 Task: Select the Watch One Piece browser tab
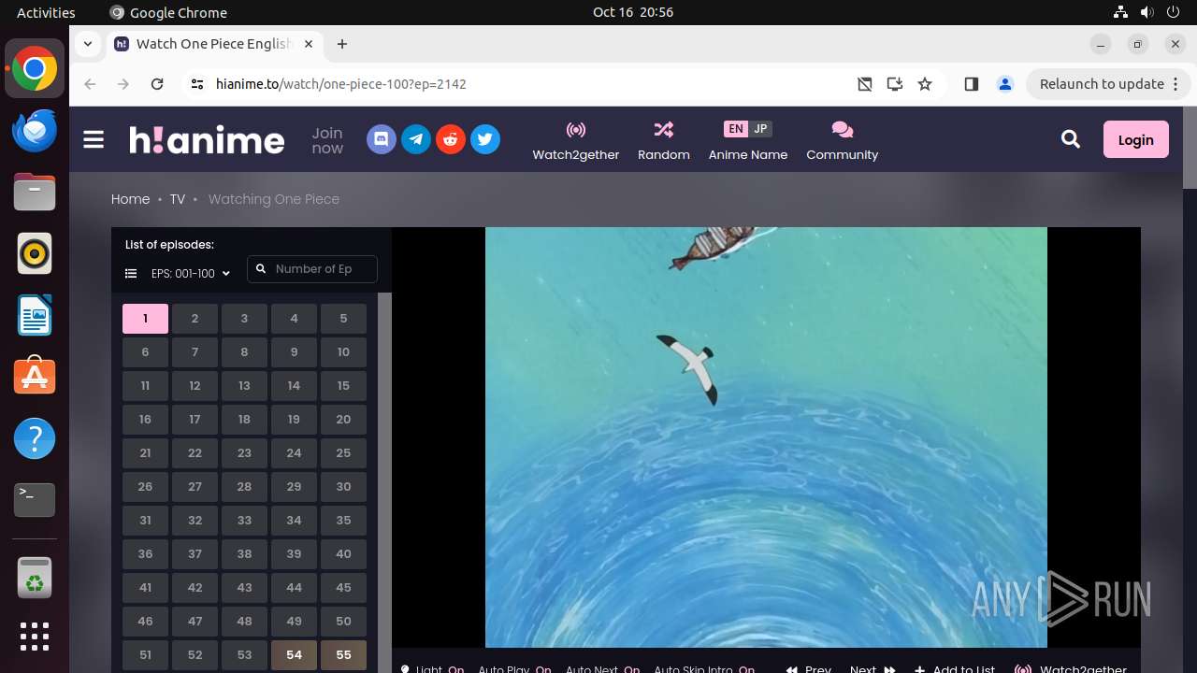214,44
